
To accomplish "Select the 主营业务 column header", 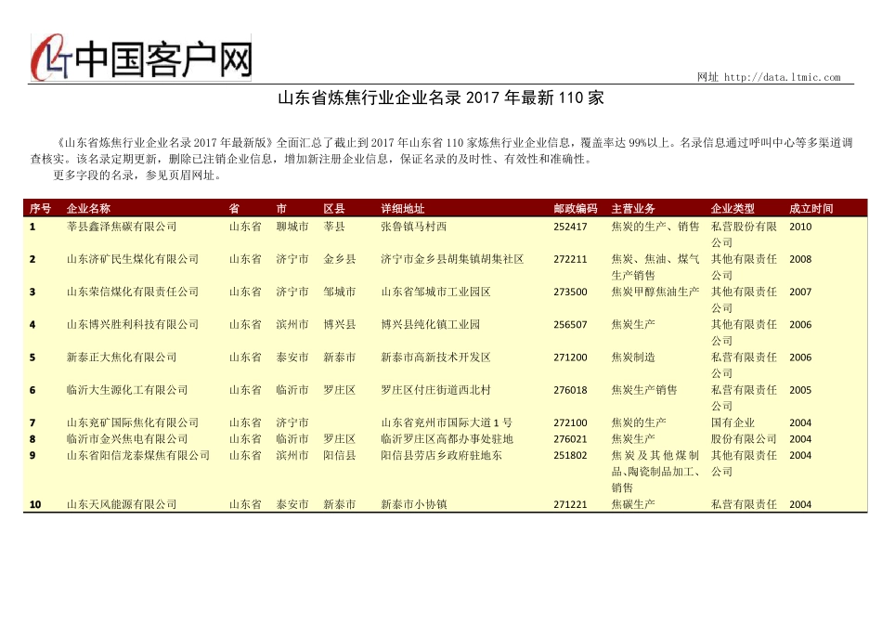I will (633, 208).
